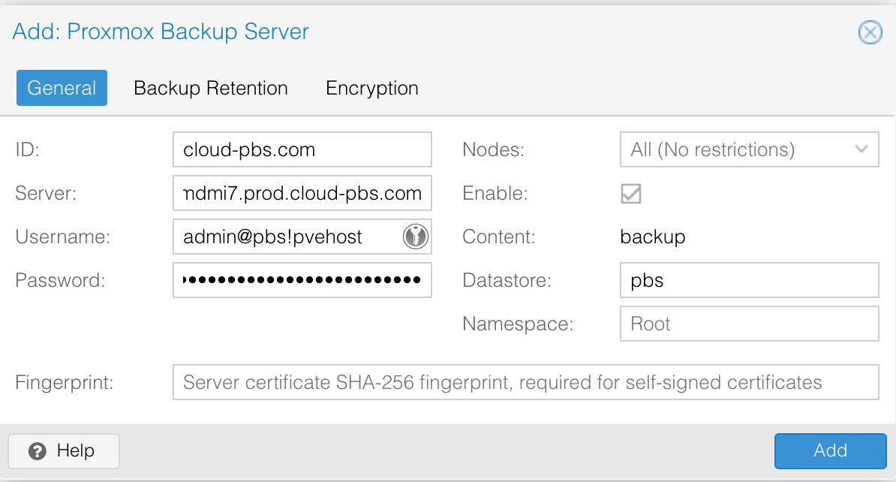Open Help documentation button
This screenshot has height=482, width=896.
click(x=64, y=450)
